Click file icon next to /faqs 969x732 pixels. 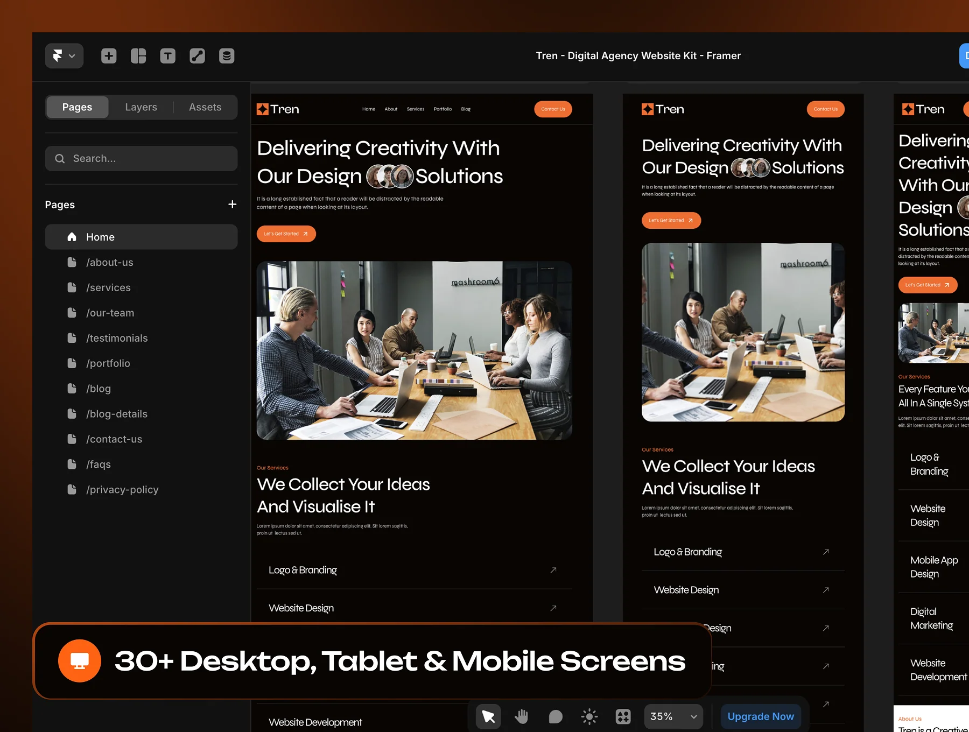coord(72,464)
